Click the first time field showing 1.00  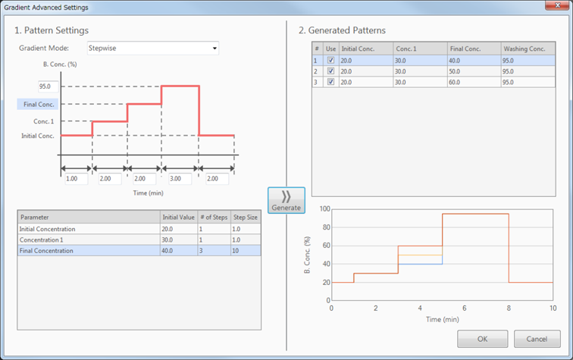[75, 179]
